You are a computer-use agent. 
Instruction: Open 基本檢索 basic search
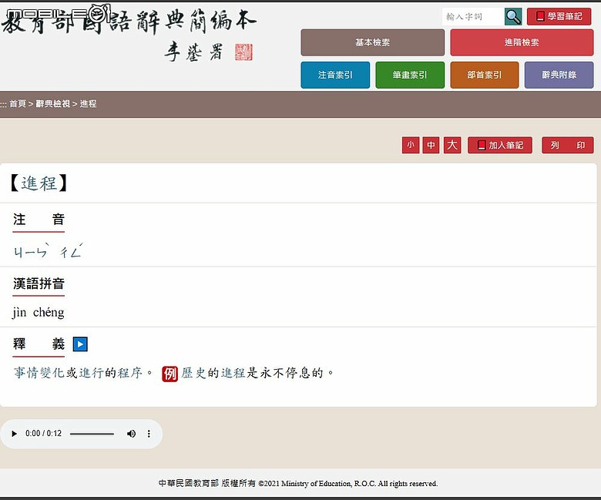pyautogui.click(x=373, y=42)
